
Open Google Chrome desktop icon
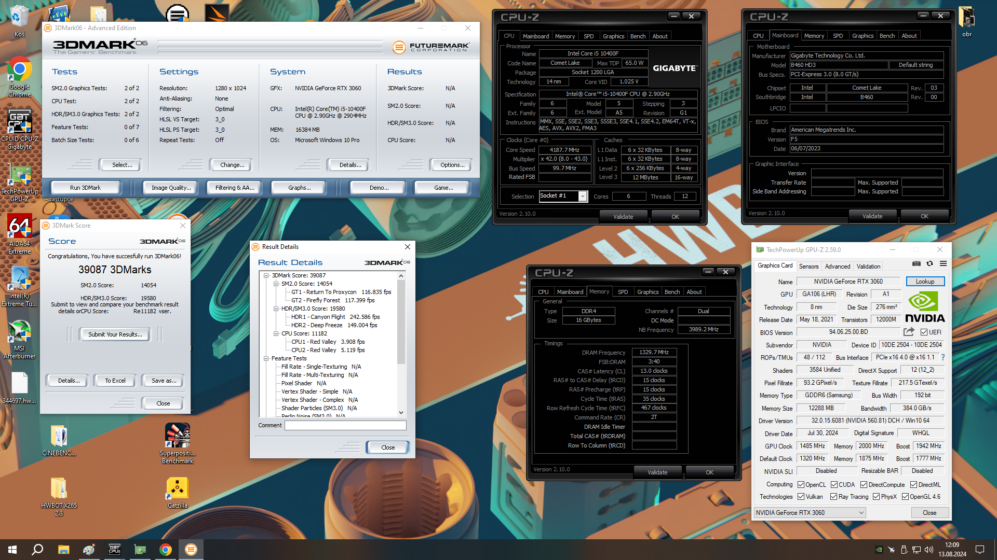point(19,77)
